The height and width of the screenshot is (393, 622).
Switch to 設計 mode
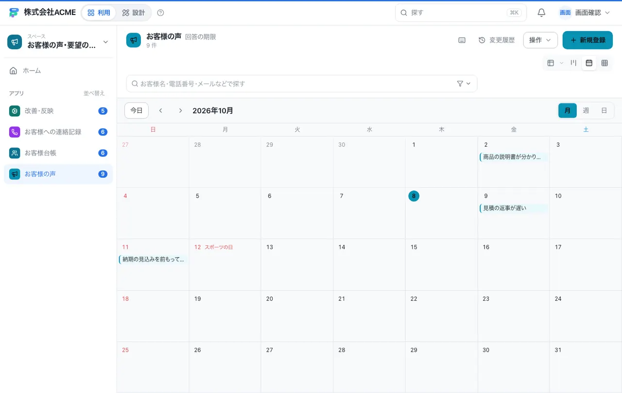[134, 13]
